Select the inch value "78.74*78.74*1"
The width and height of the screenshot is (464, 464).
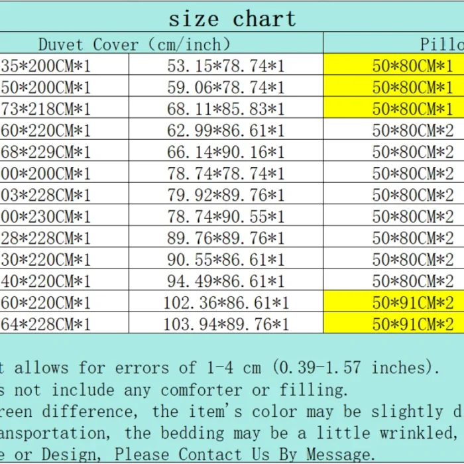tap(226, 174)
